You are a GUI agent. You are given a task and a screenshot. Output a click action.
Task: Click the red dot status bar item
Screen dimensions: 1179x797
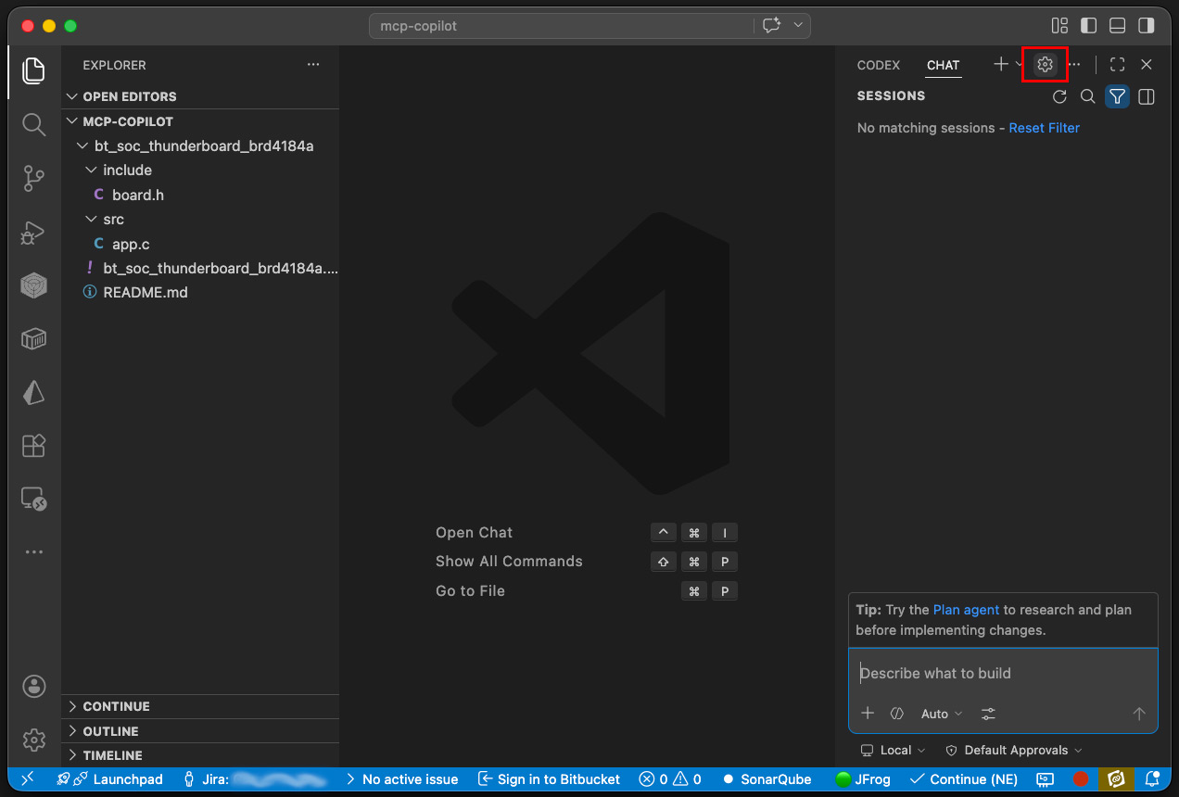tap(1081, 779)
